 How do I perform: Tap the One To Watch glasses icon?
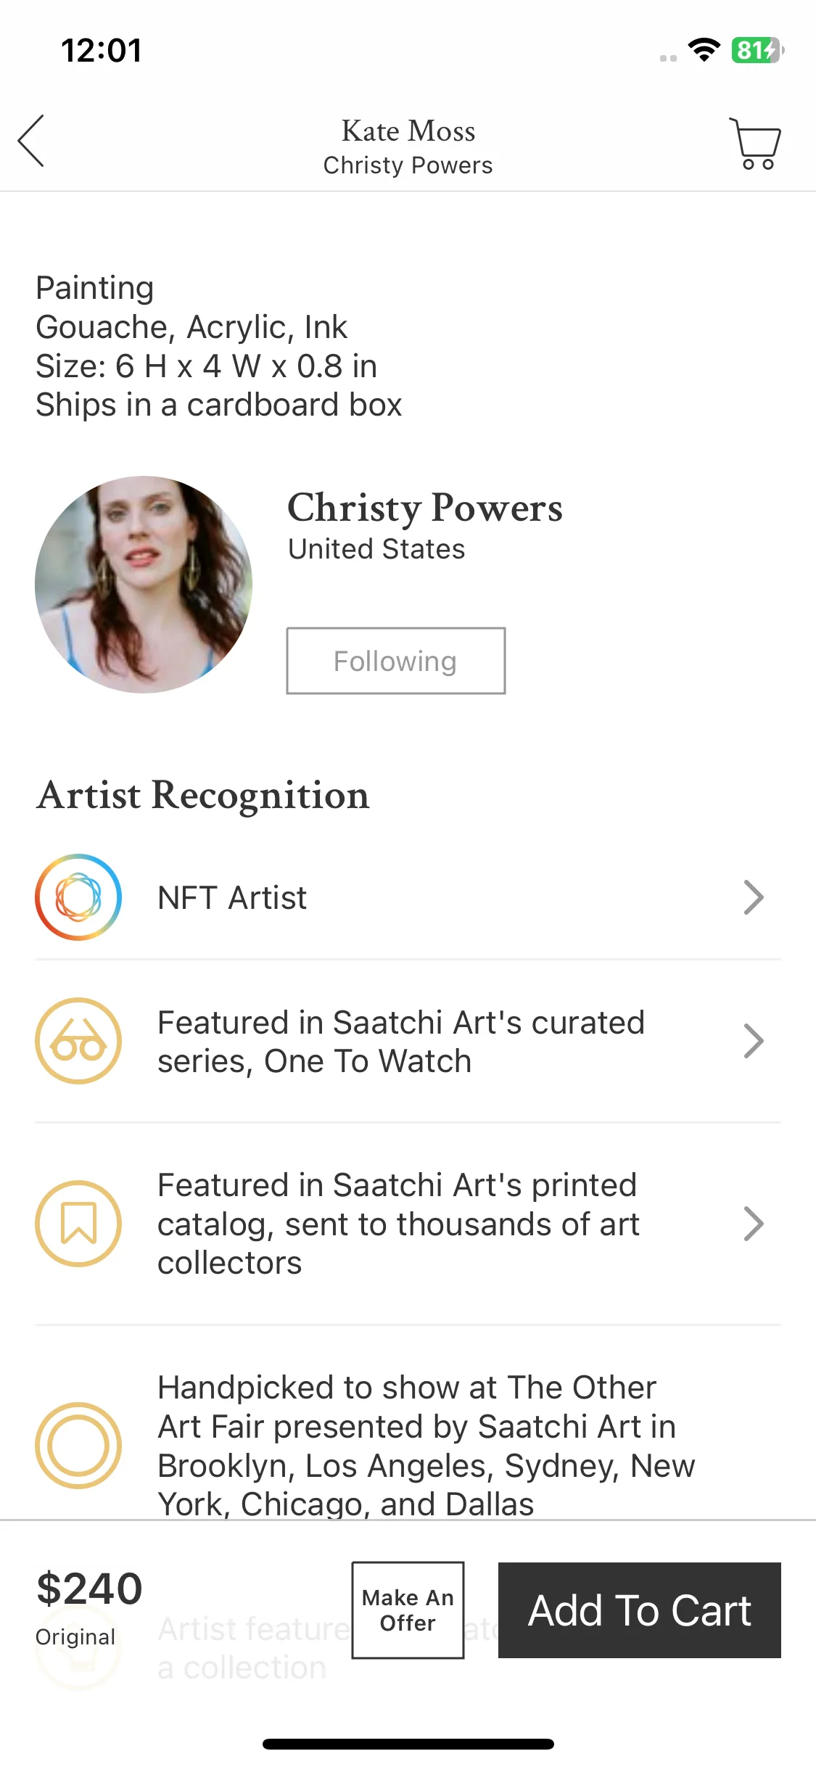[x=78, y=1041]
